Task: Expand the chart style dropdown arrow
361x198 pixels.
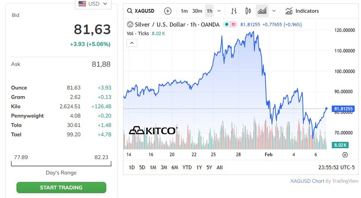Action: pos(274,11)
